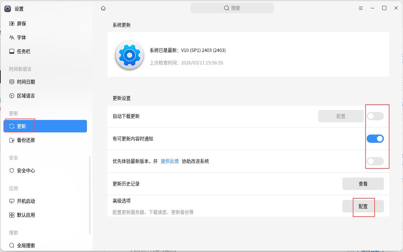
Task: Click the home icon in the header
Action: point(103,8)
